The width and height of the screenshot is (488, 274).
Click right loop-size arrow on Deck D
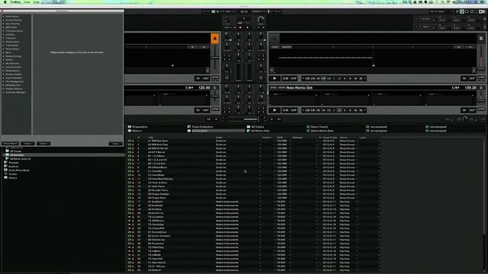364,110
